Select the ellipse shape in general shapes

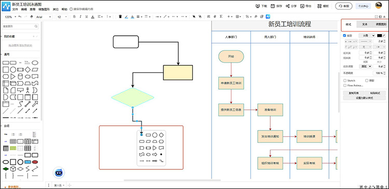[x=35, y=63]
